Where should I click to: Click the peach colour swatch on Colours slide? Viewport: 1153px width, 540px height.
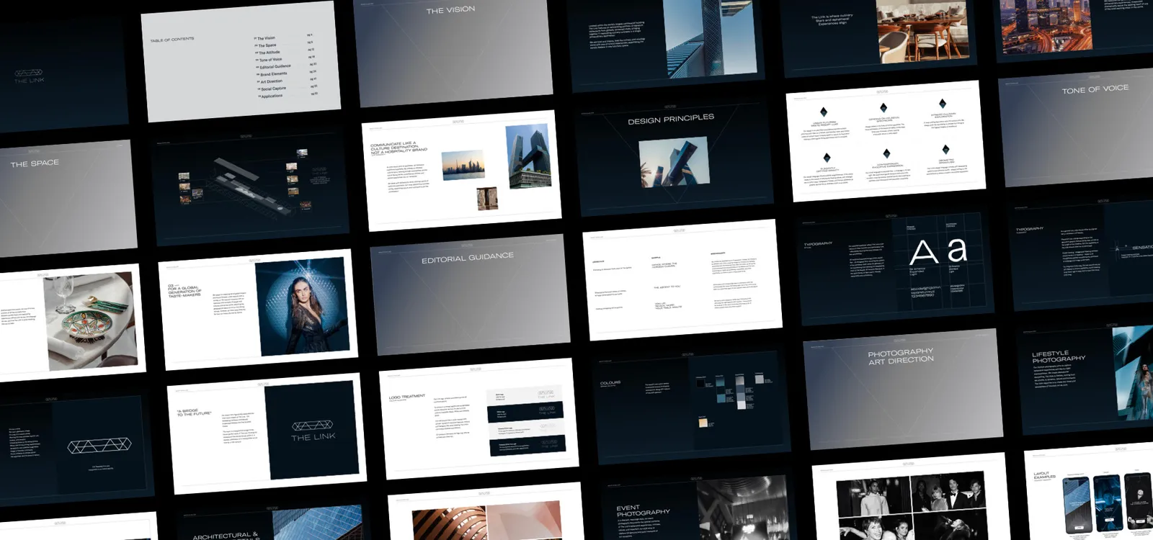tap(703, 423)
